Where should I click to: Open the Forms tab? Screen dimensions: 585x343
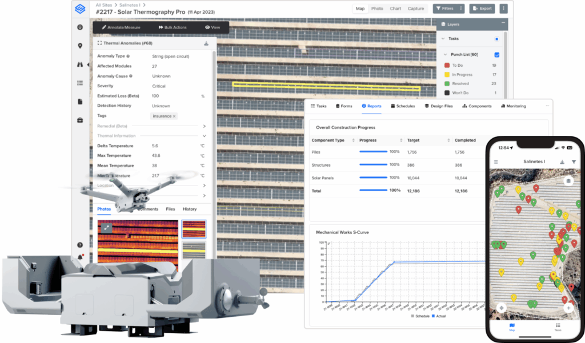pyautogui.click(x=344, y=106)
